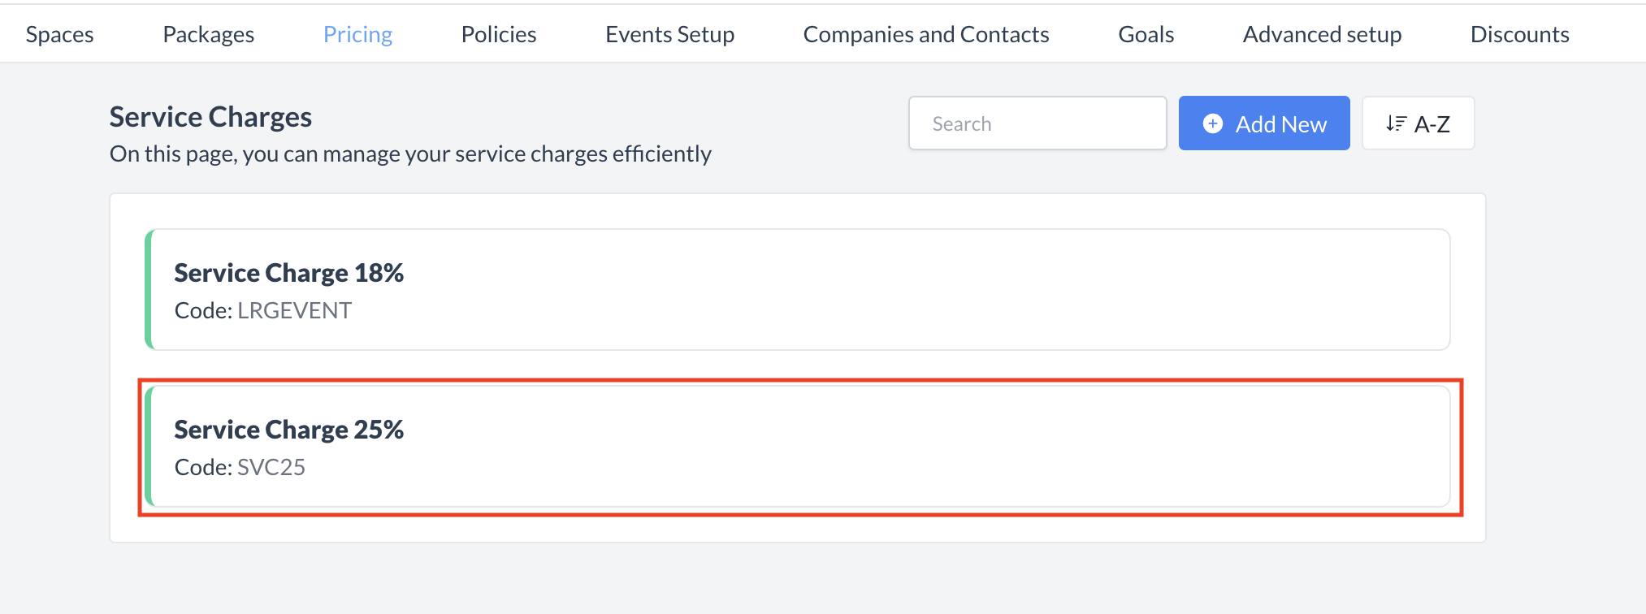Switch to Advanced setup
The width and height of the screenshot is (1646, 614).
[x=1322, y=33]
